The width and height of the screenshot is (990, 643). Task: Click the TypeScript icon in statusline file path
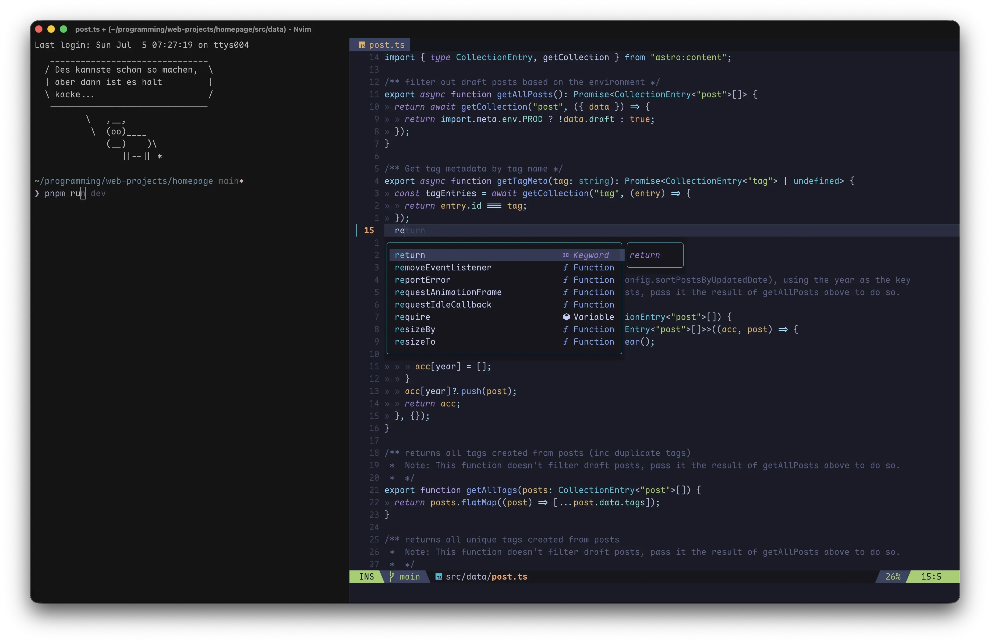click(x=439, y=577)
